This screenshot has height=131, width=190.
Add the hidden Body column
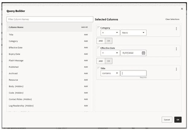tap(86, 86)
